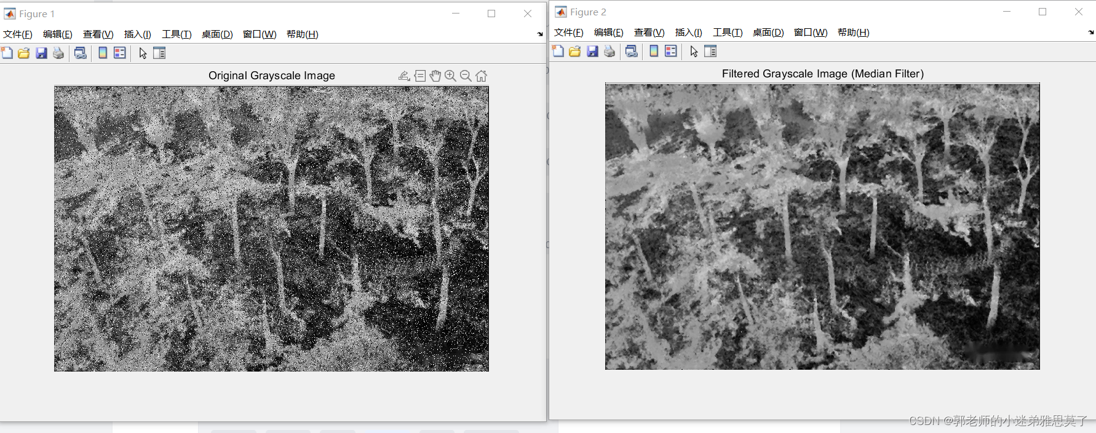This screenshot has width=1096, height=433.
Task: Enable Edit Plot arrow tool in Figure 2
Action: coord(694,52)
